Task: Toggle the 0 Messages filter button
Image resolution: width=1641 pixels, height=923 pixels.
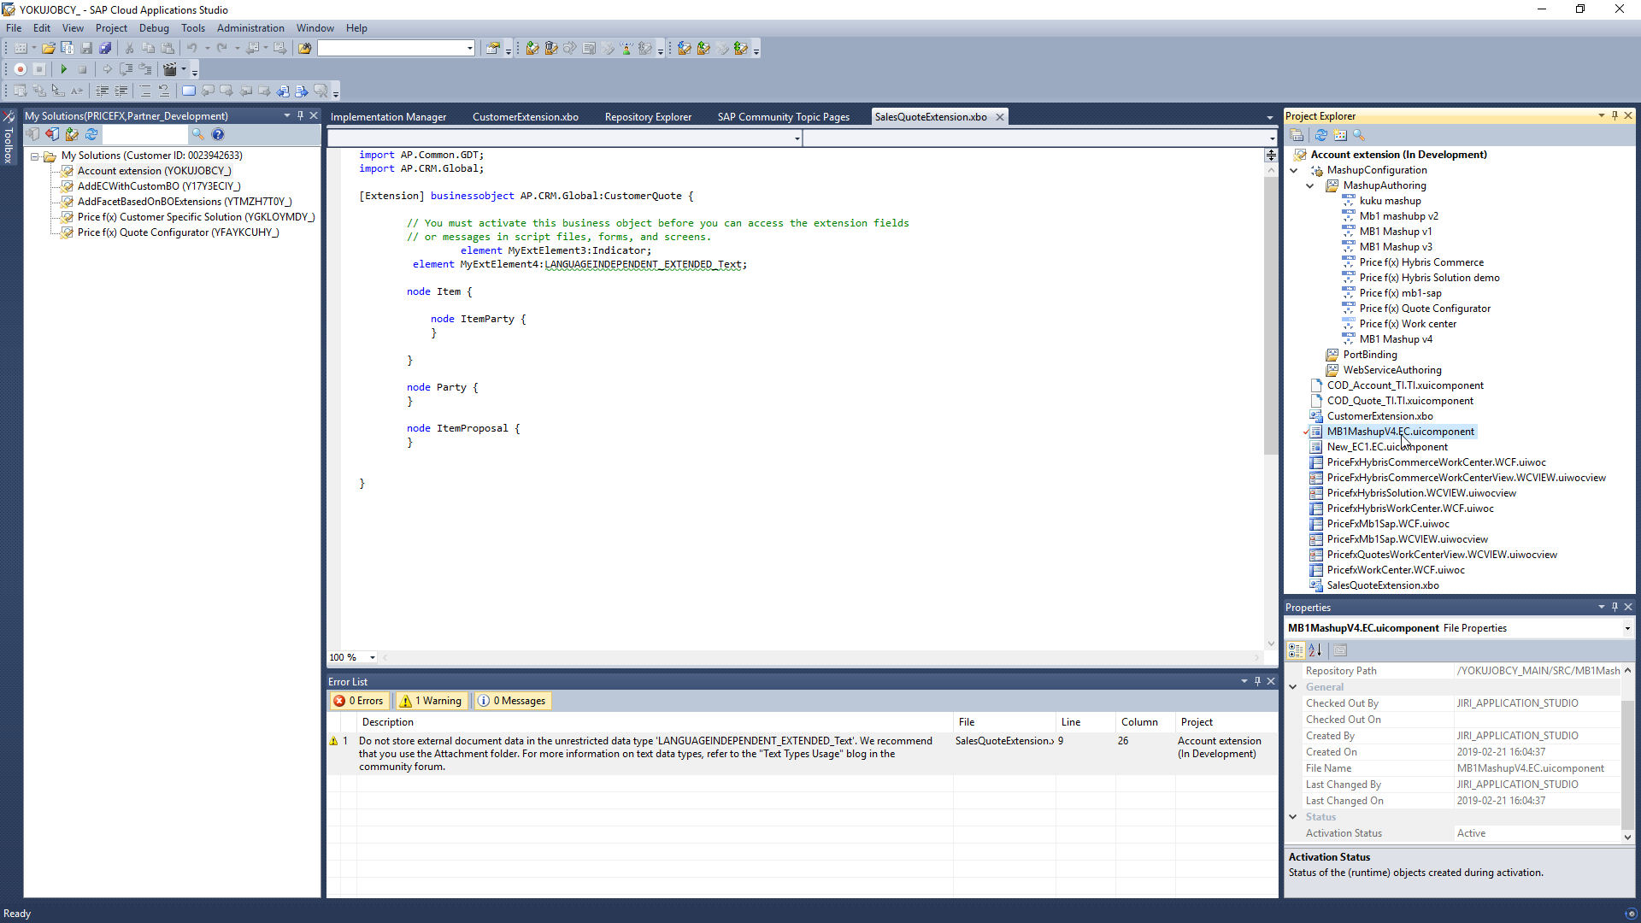Action: pos(512,701)
